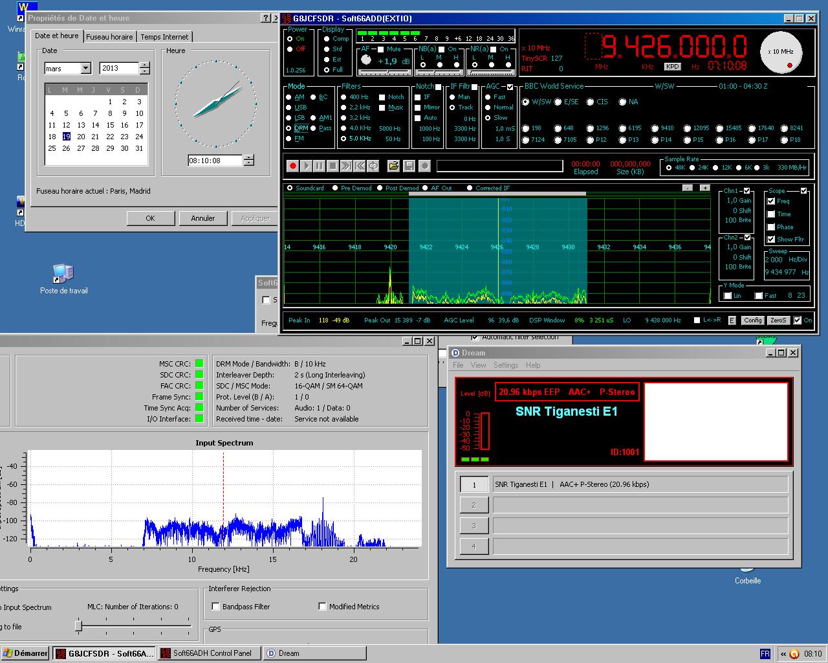Zoom in the spectrum scope with plus button
This screenshot has height=663, width=828.
click(704, 188)
